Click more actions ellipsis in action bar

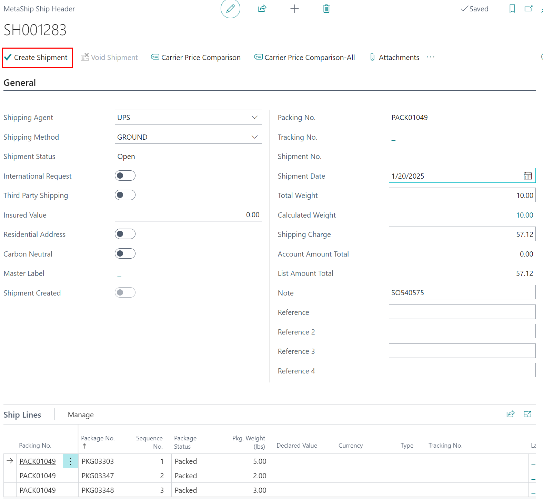(431, 57)
